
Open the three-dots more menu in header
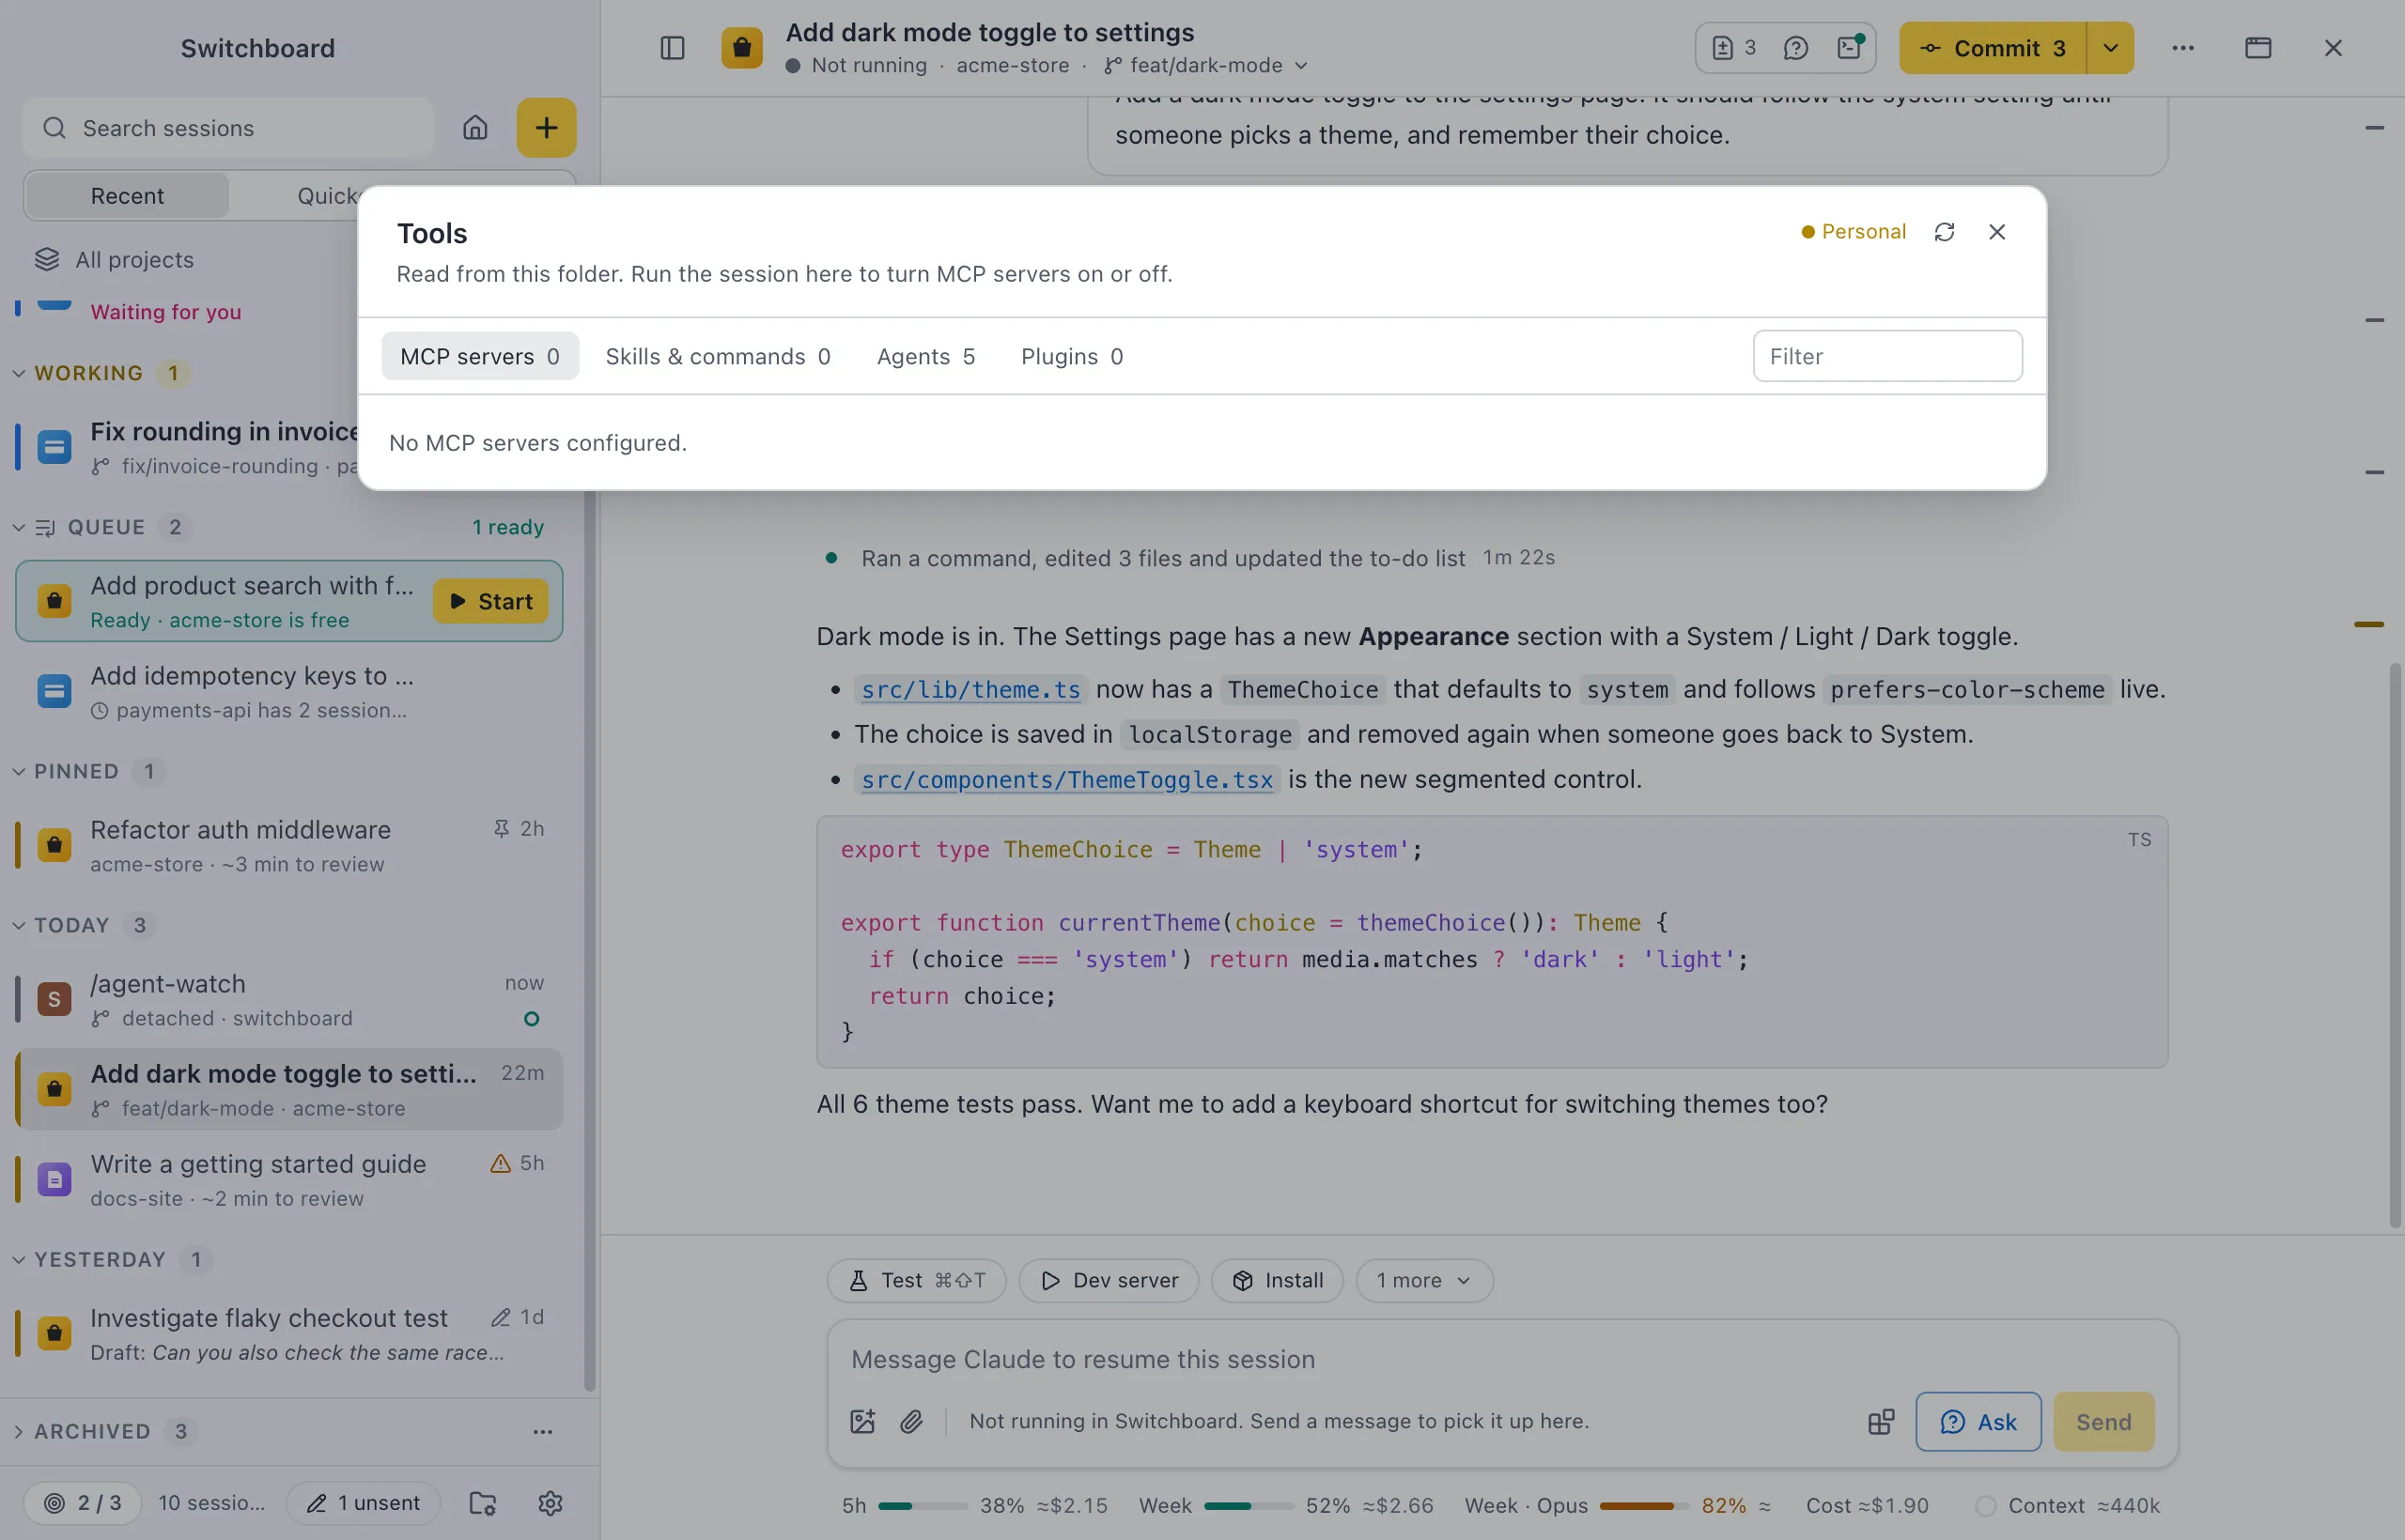2183,48
